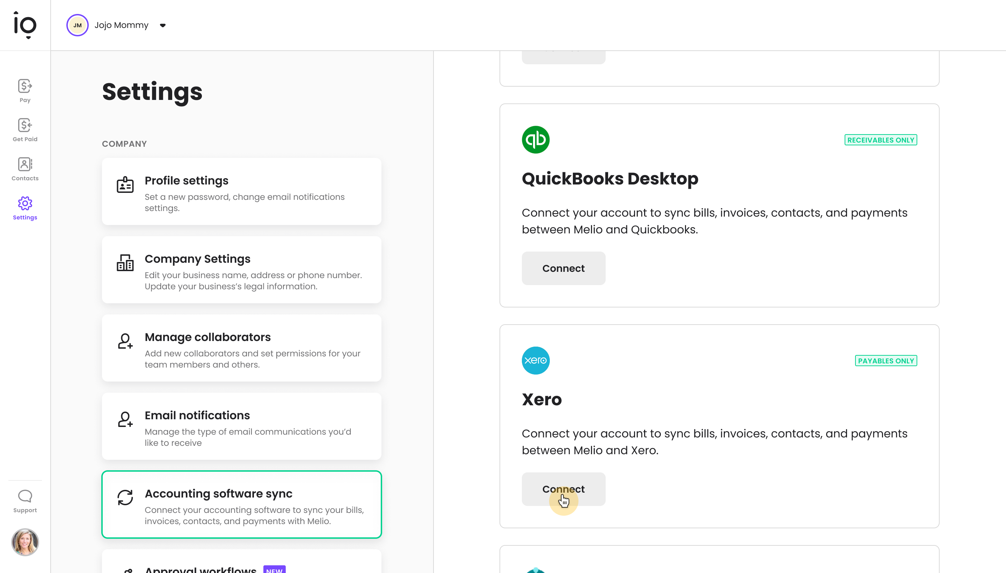The width and height of the screenshot is (1006, 573).
Task: Click the Jojo Mommy avatar thumbnail
Action: 78,25
